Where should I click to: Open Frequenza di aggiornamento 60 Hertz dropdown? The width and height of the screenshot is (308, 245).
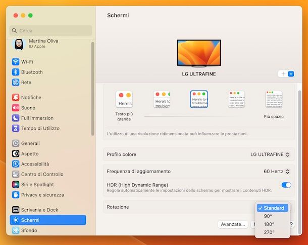point(277,172)
